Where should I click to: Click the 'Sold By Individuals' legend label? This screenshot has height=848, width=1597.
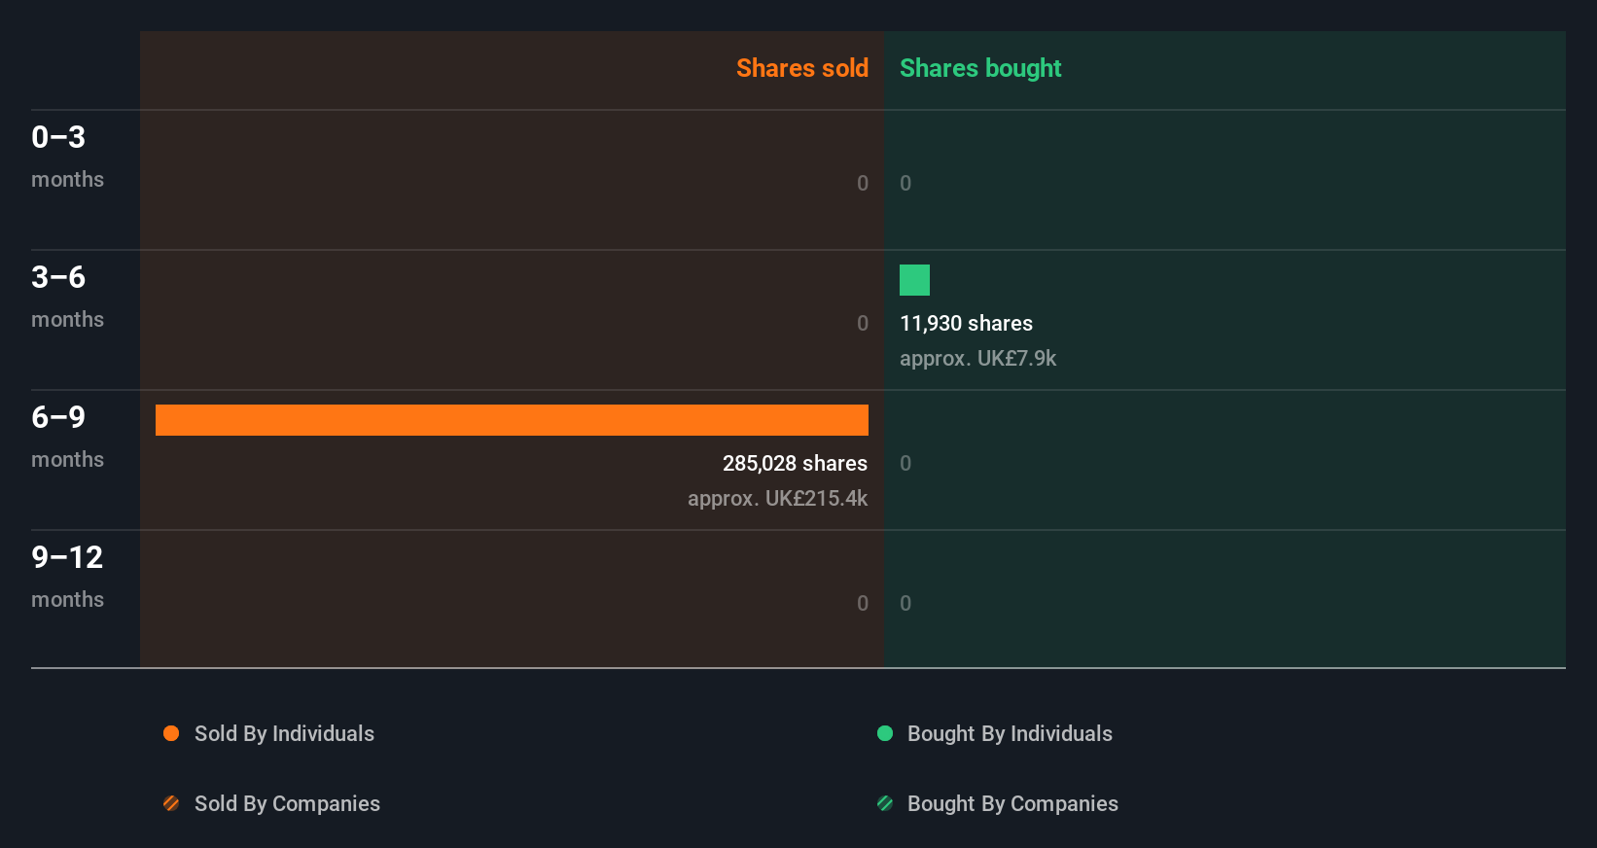click(x=284, y=734)
